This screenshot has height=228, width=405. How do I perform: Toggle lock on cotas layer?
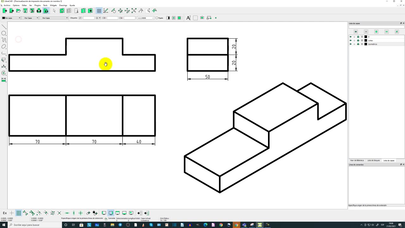(x=354, y=41)
